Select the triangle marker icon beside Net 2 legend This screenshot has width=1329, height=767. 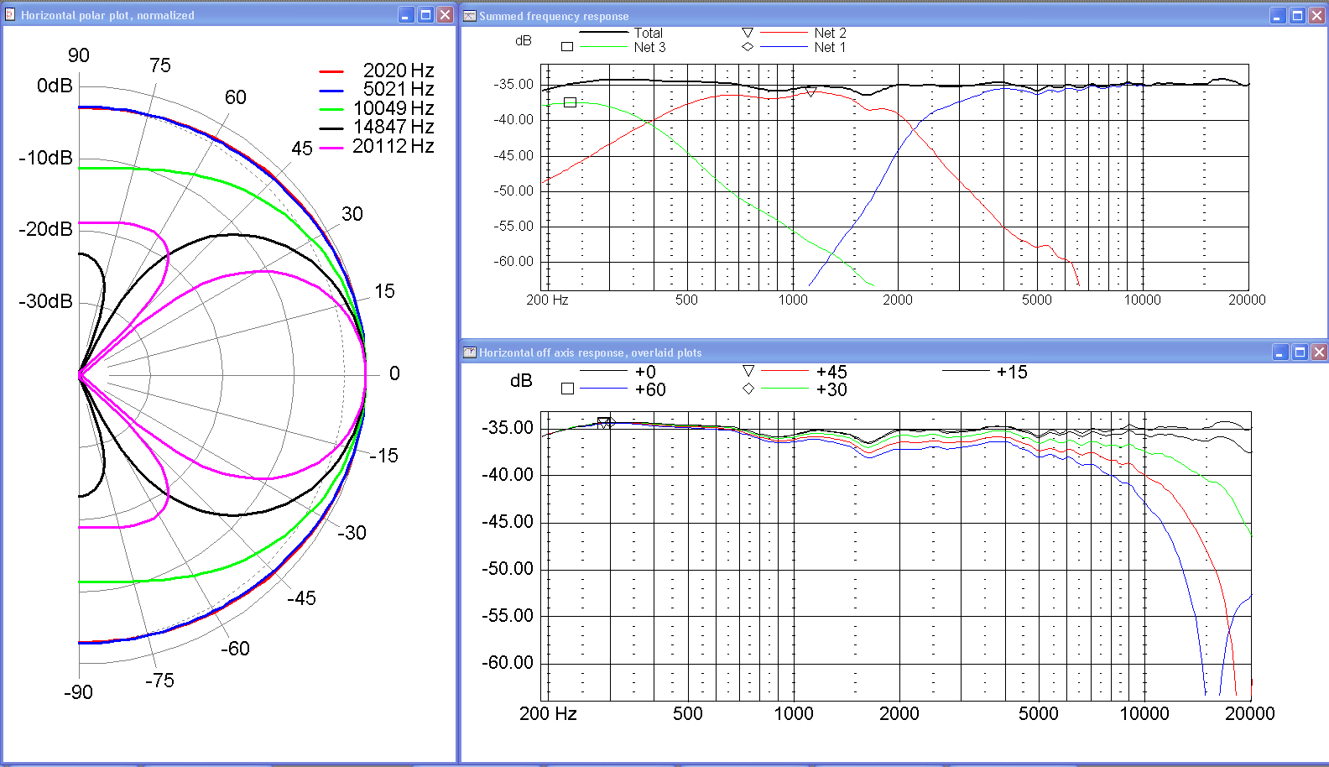(748, 33)
